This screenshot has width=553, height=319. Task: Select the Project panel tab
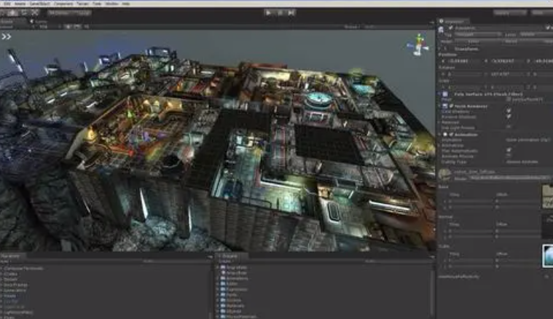click(230, 256)
